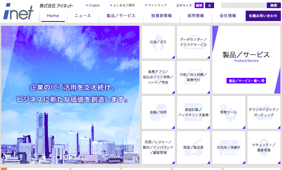Open the 採用情報 menu item
Image resolution: width=282 pixels, height=170 pixels.
point(196,16)
